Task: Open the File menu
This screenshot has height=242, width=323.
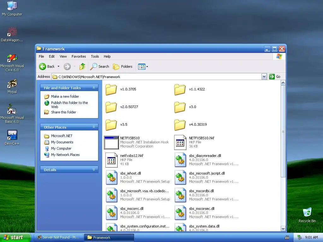Action: pos(41,56)
